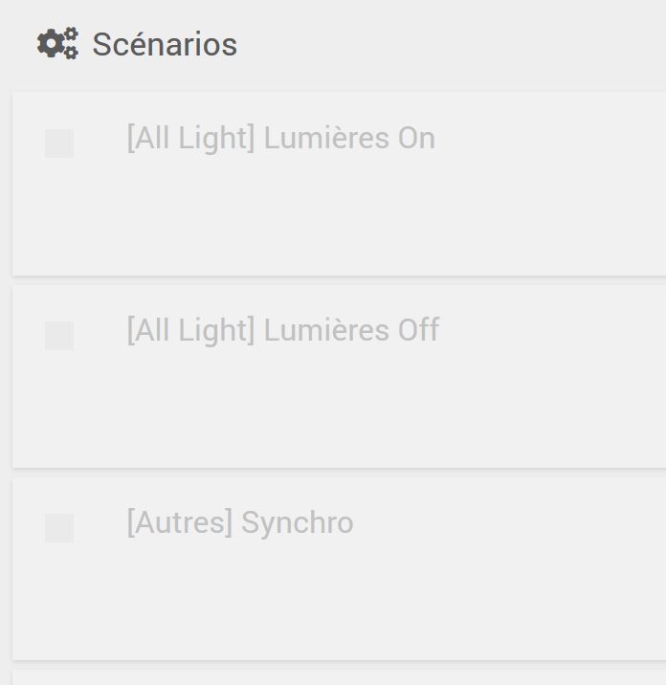This screenshot has height=685, width=666.
Task: Click the large gear in the Scénarios icon
Action: [x=51, y=43]
